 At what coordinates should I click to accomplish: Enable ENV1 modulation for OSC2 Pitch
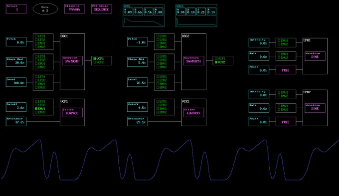[x=158, y=43]
